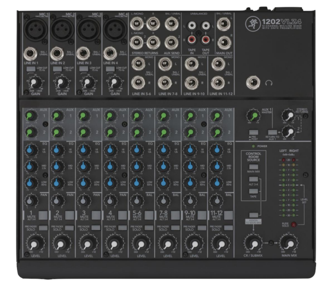
Task: Adjust channel 4 MID EQ blue knob
Action: (x=110, y=166)
